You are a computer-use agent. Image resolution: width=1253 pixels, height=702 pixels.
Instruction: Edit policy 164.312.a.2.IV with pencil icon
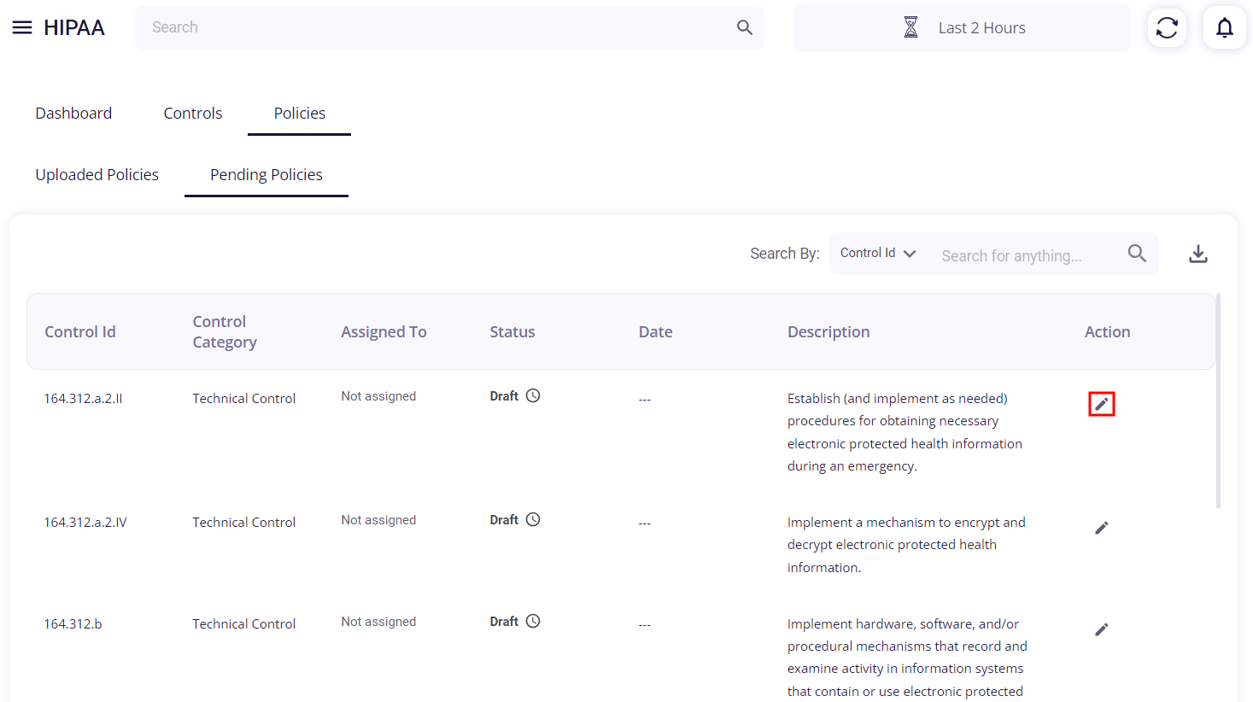[1102, 528]
